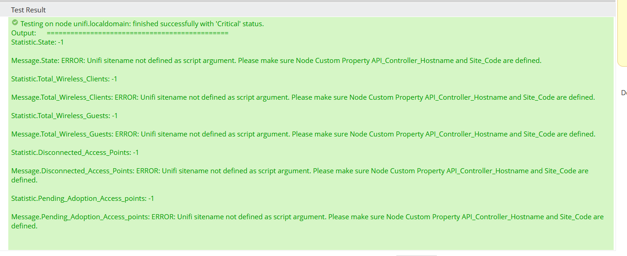Screen dimensions: 627x256
Task: Select the Statistic.Total_Wireless_Guests value line
Action: coord(64,116)
